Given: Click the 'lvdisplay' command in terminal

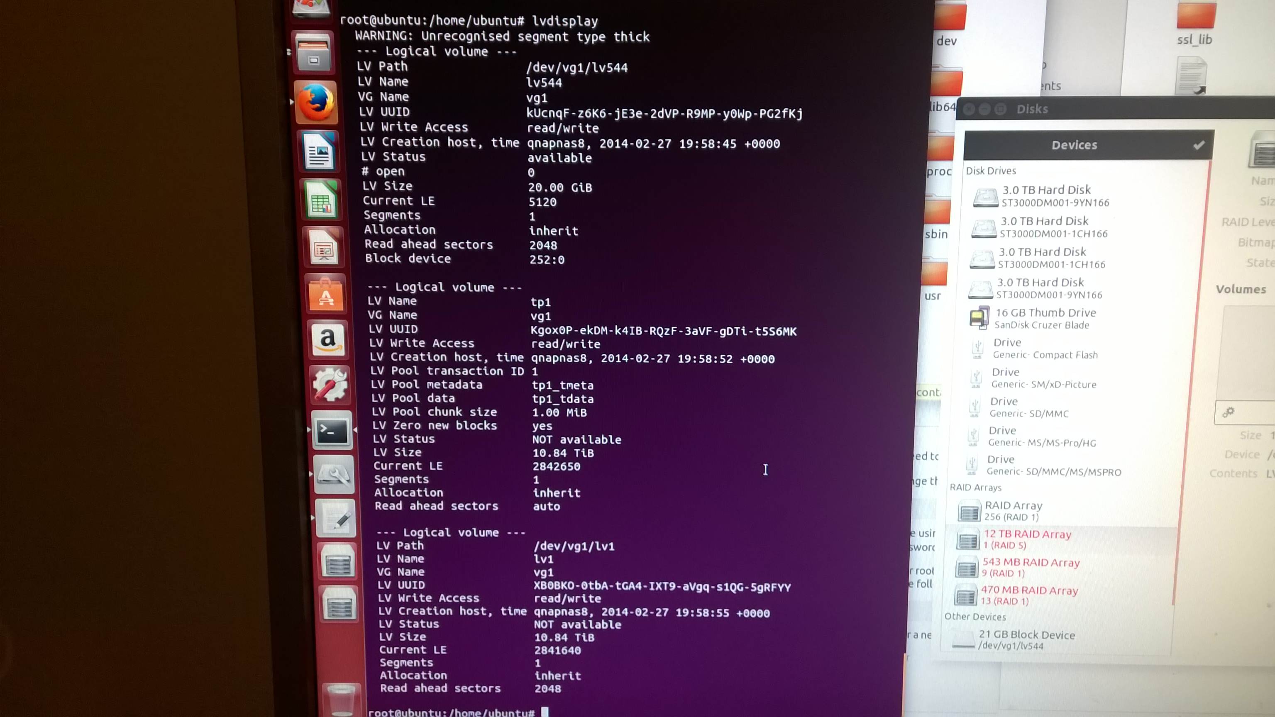Looking at the screenshot, I should click(565, 21).
